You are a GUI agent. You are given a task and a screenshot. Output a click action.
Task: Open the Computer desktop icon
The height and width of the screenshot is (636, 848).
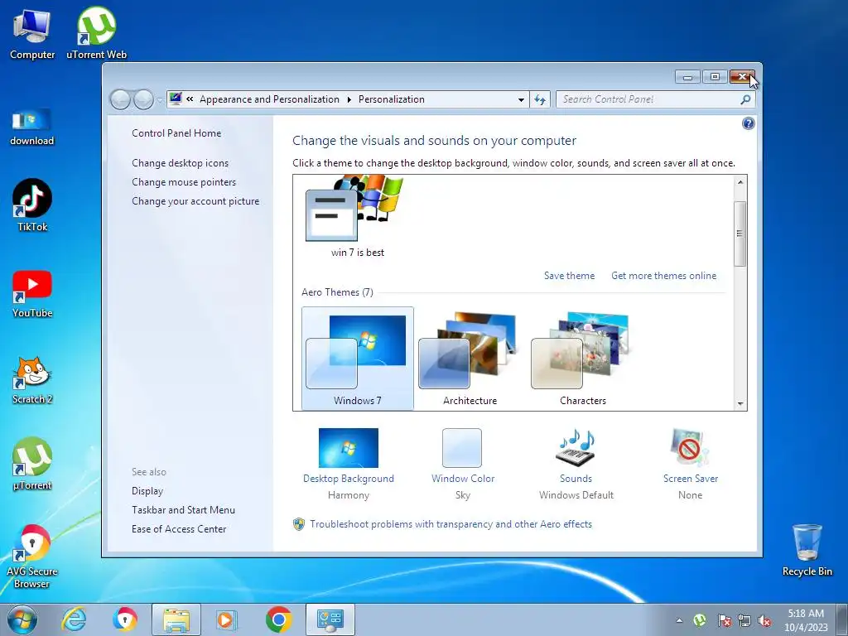coord(32,34)
